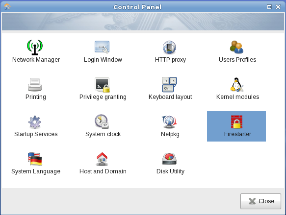Select the "System clock" label
This screenshot has height=215, width=286.
[103, 134]
